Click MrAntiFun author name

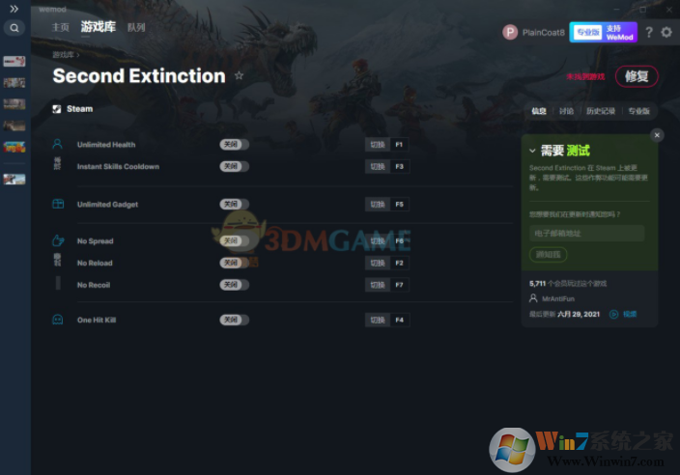[558, 298]
